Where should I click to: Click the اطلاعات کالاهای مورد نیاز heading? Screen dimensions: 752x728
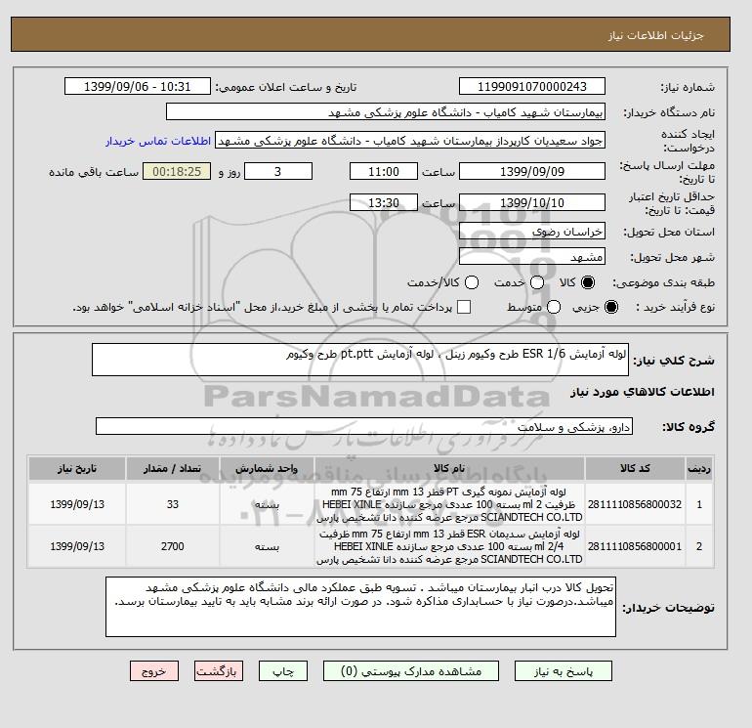click(643, 392)
